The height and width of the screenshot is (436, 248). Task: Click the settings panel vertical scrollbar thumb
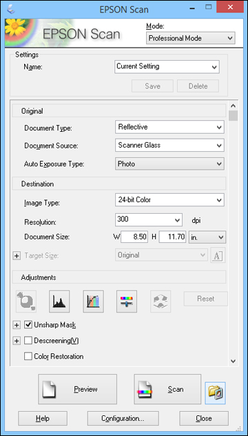point(234,115)
